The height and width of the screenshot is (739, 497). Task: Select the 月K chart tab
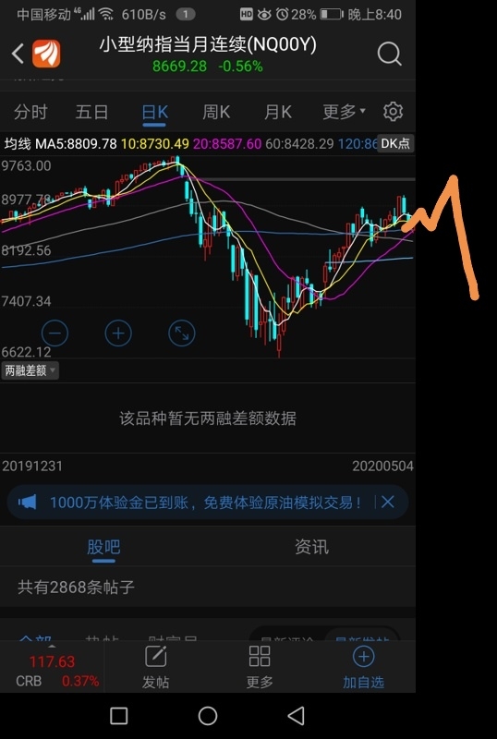277,112
